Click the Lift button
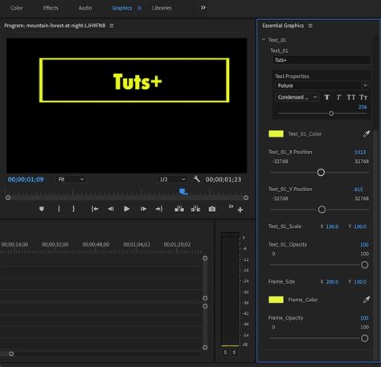 [x=179, y=209]
